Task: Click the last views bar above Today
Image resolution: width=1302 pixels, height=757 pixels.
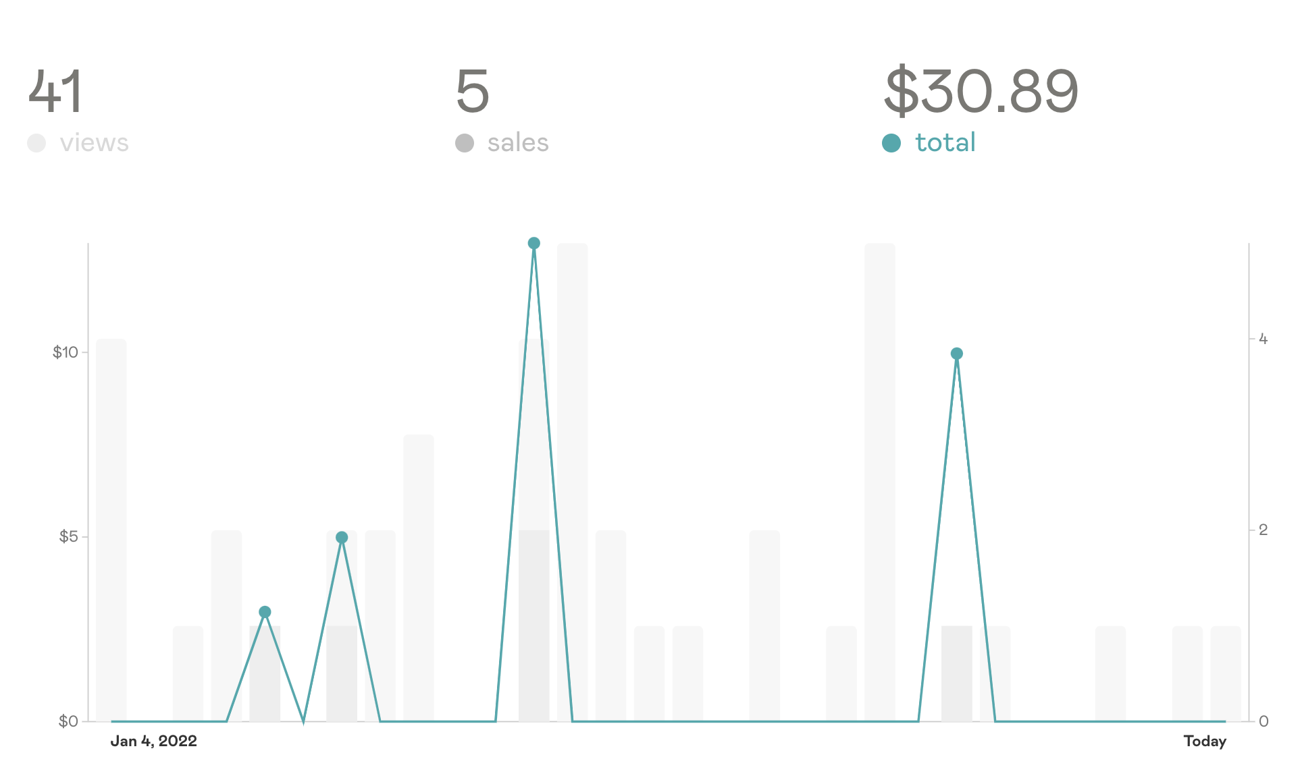Action: pyautogui.click(x=1226, y=673)
